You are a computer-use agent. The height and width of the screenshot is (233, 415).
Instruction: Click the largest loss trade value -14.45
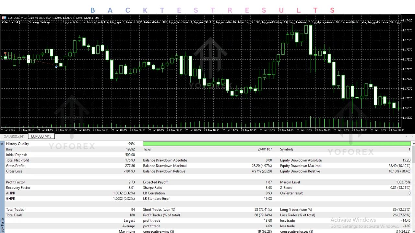(406, 221)
